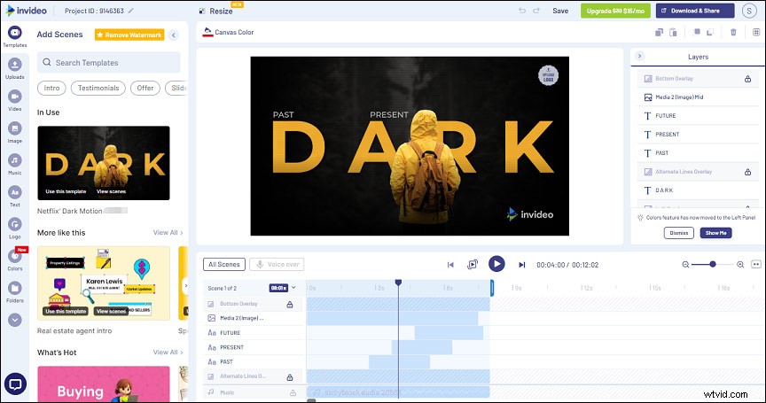Collapse the Add Scenes panel arrow

(x=174, y=35)
